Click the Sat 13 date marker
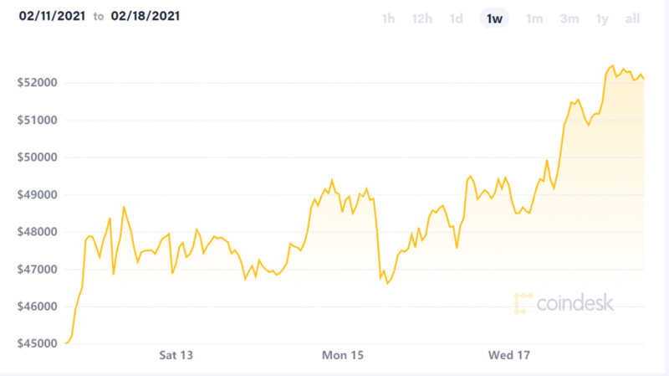Screen dimensions: 669x376 (x=176, y=356)
